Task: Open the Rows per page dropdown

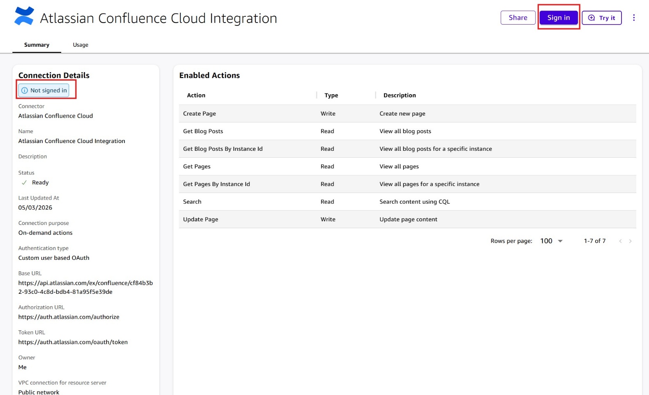Action: 551,241
